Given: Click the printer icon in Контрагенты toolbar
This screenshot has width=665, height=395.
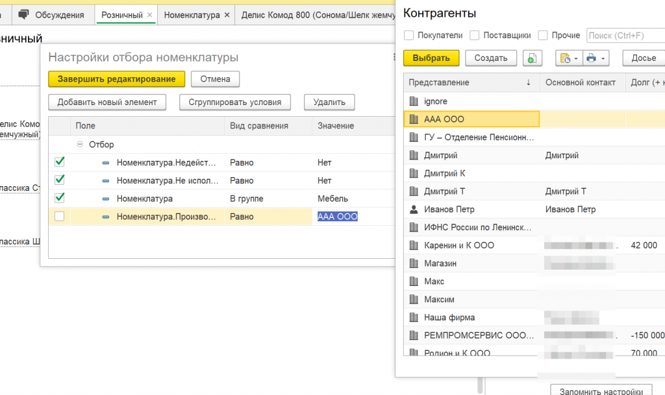Looking at the screenshot, I should click(x=591, y=58).
